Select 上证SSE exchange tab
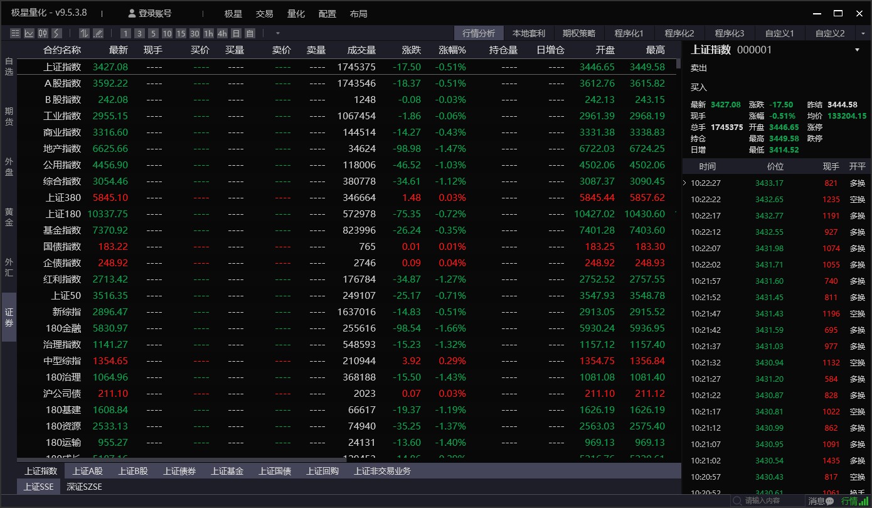 [38, 487]
